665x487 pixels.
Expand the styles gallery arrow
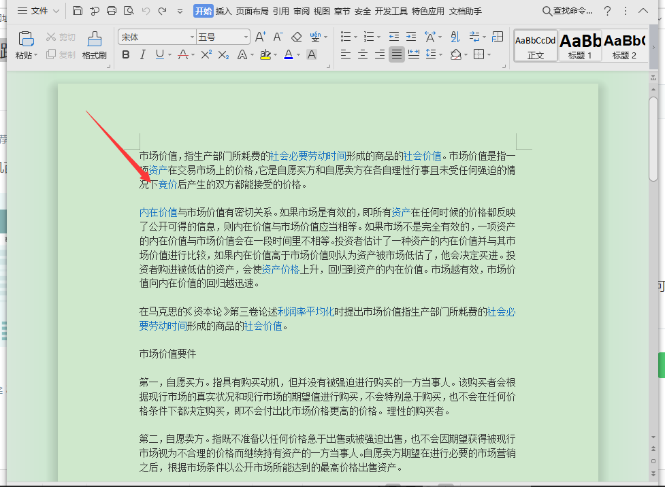653,47
